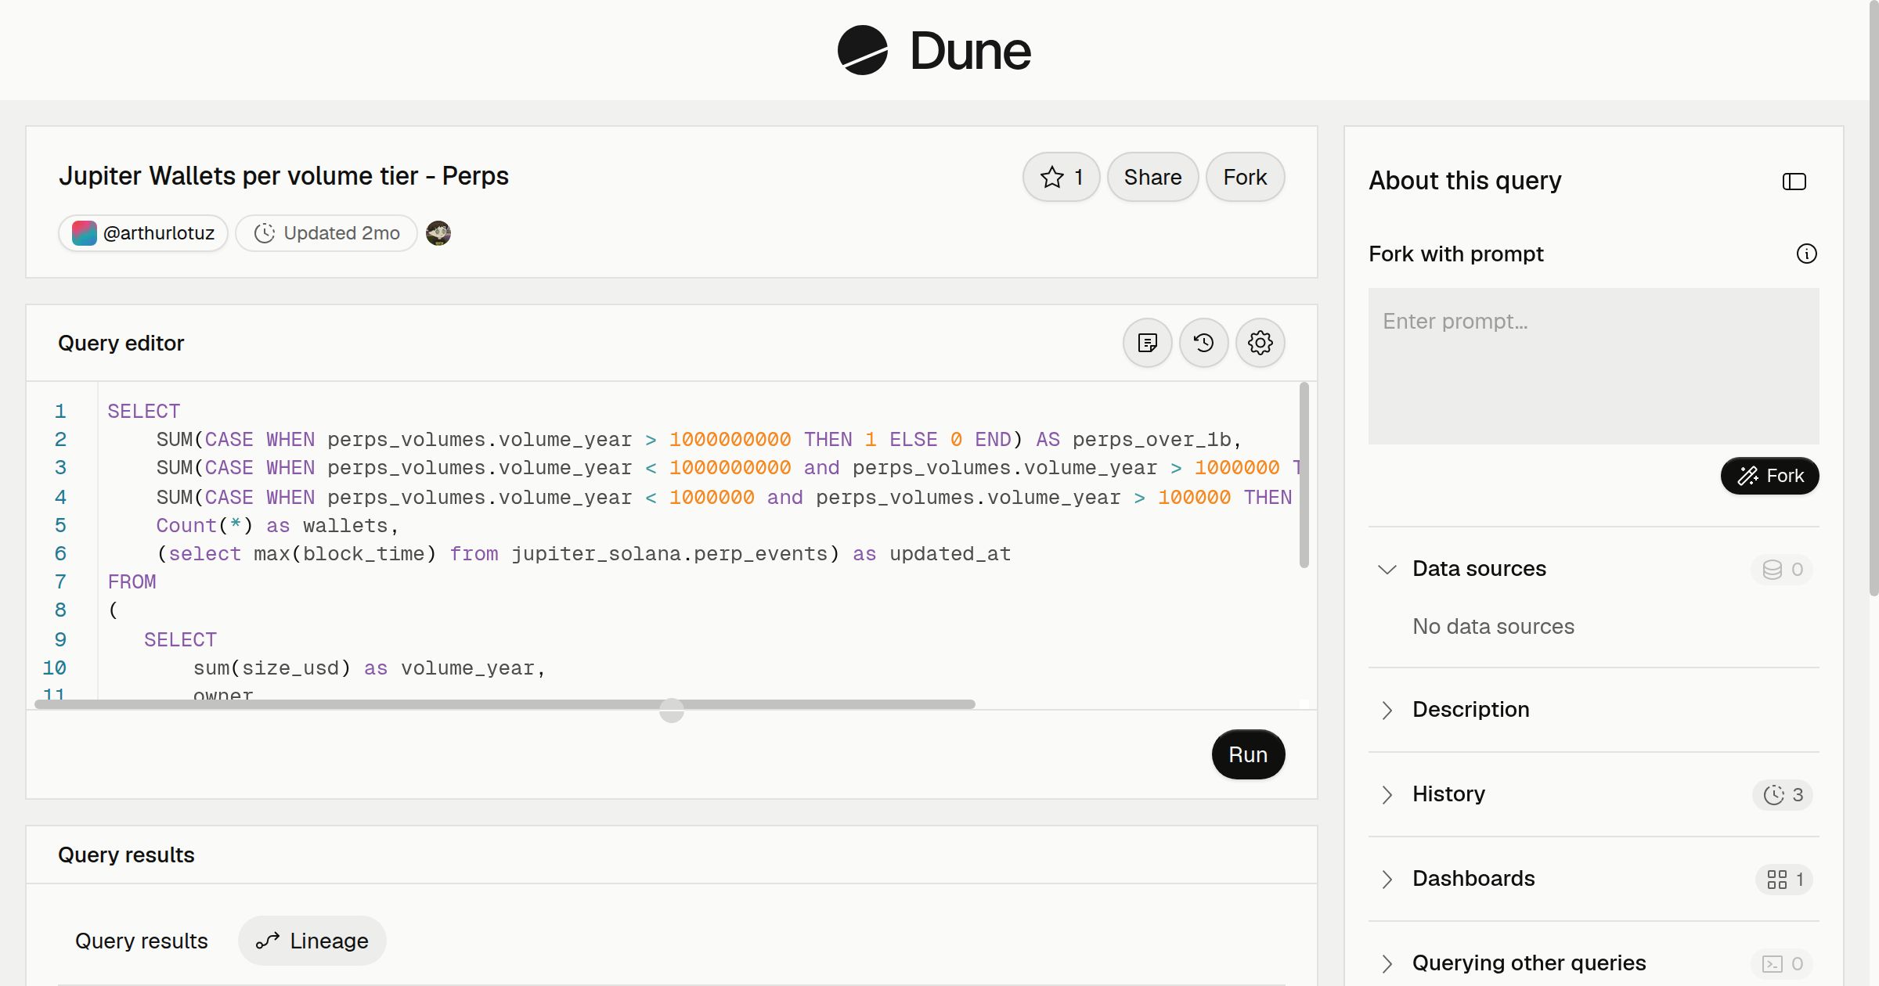
Task: Share the query
Action: pyautogui.click(x=1152, y=177)
